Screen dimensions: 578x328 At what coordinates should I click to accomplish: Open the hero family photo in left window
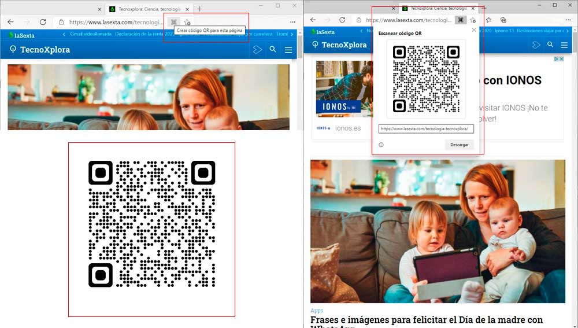pyautogui.click(x=149, y=97)
